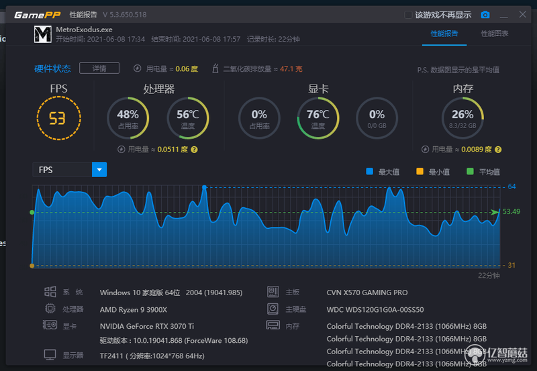The height and width of the screenshot is (371, 537).
Task: Click the CPU 48% usage gauge
Action: click(128, 119)
